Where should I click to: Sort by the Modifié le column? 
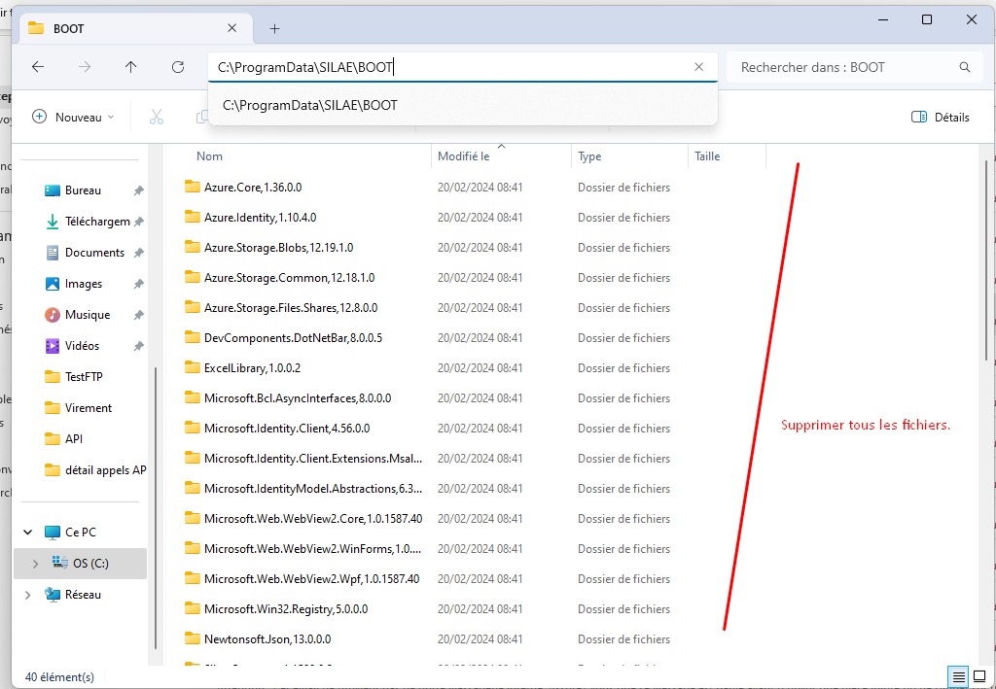coord(464,156)
